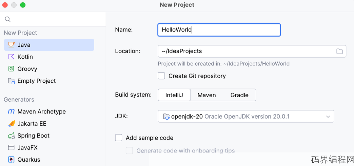Click the Groovy G icon
The width and height of the screenshot is (354, 166).
point(11,69)
